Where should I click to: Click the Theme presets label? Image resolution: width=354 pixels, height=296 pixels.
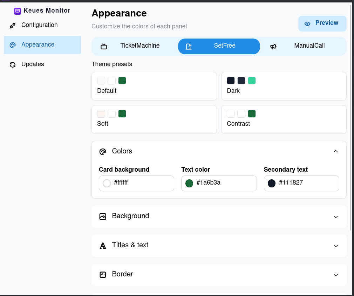(112, 64)
